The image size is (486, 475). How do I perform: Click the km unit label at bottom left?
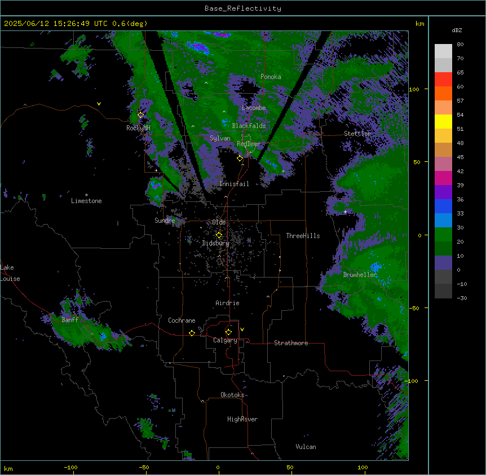pos(8,468)
